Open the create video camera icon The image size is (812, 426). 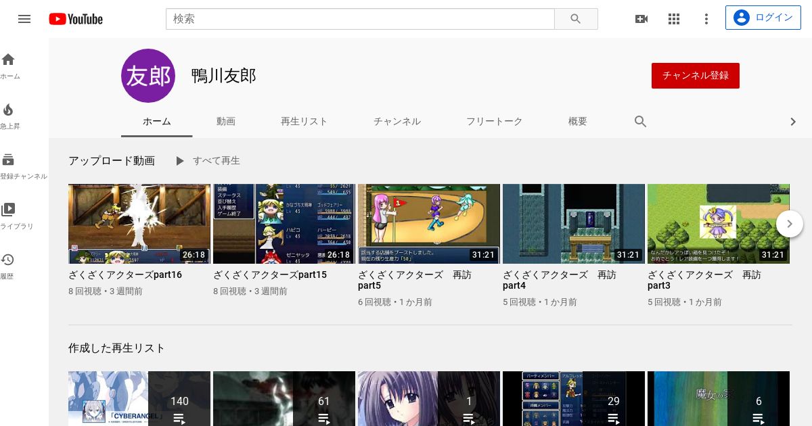(x=641, y=19)
